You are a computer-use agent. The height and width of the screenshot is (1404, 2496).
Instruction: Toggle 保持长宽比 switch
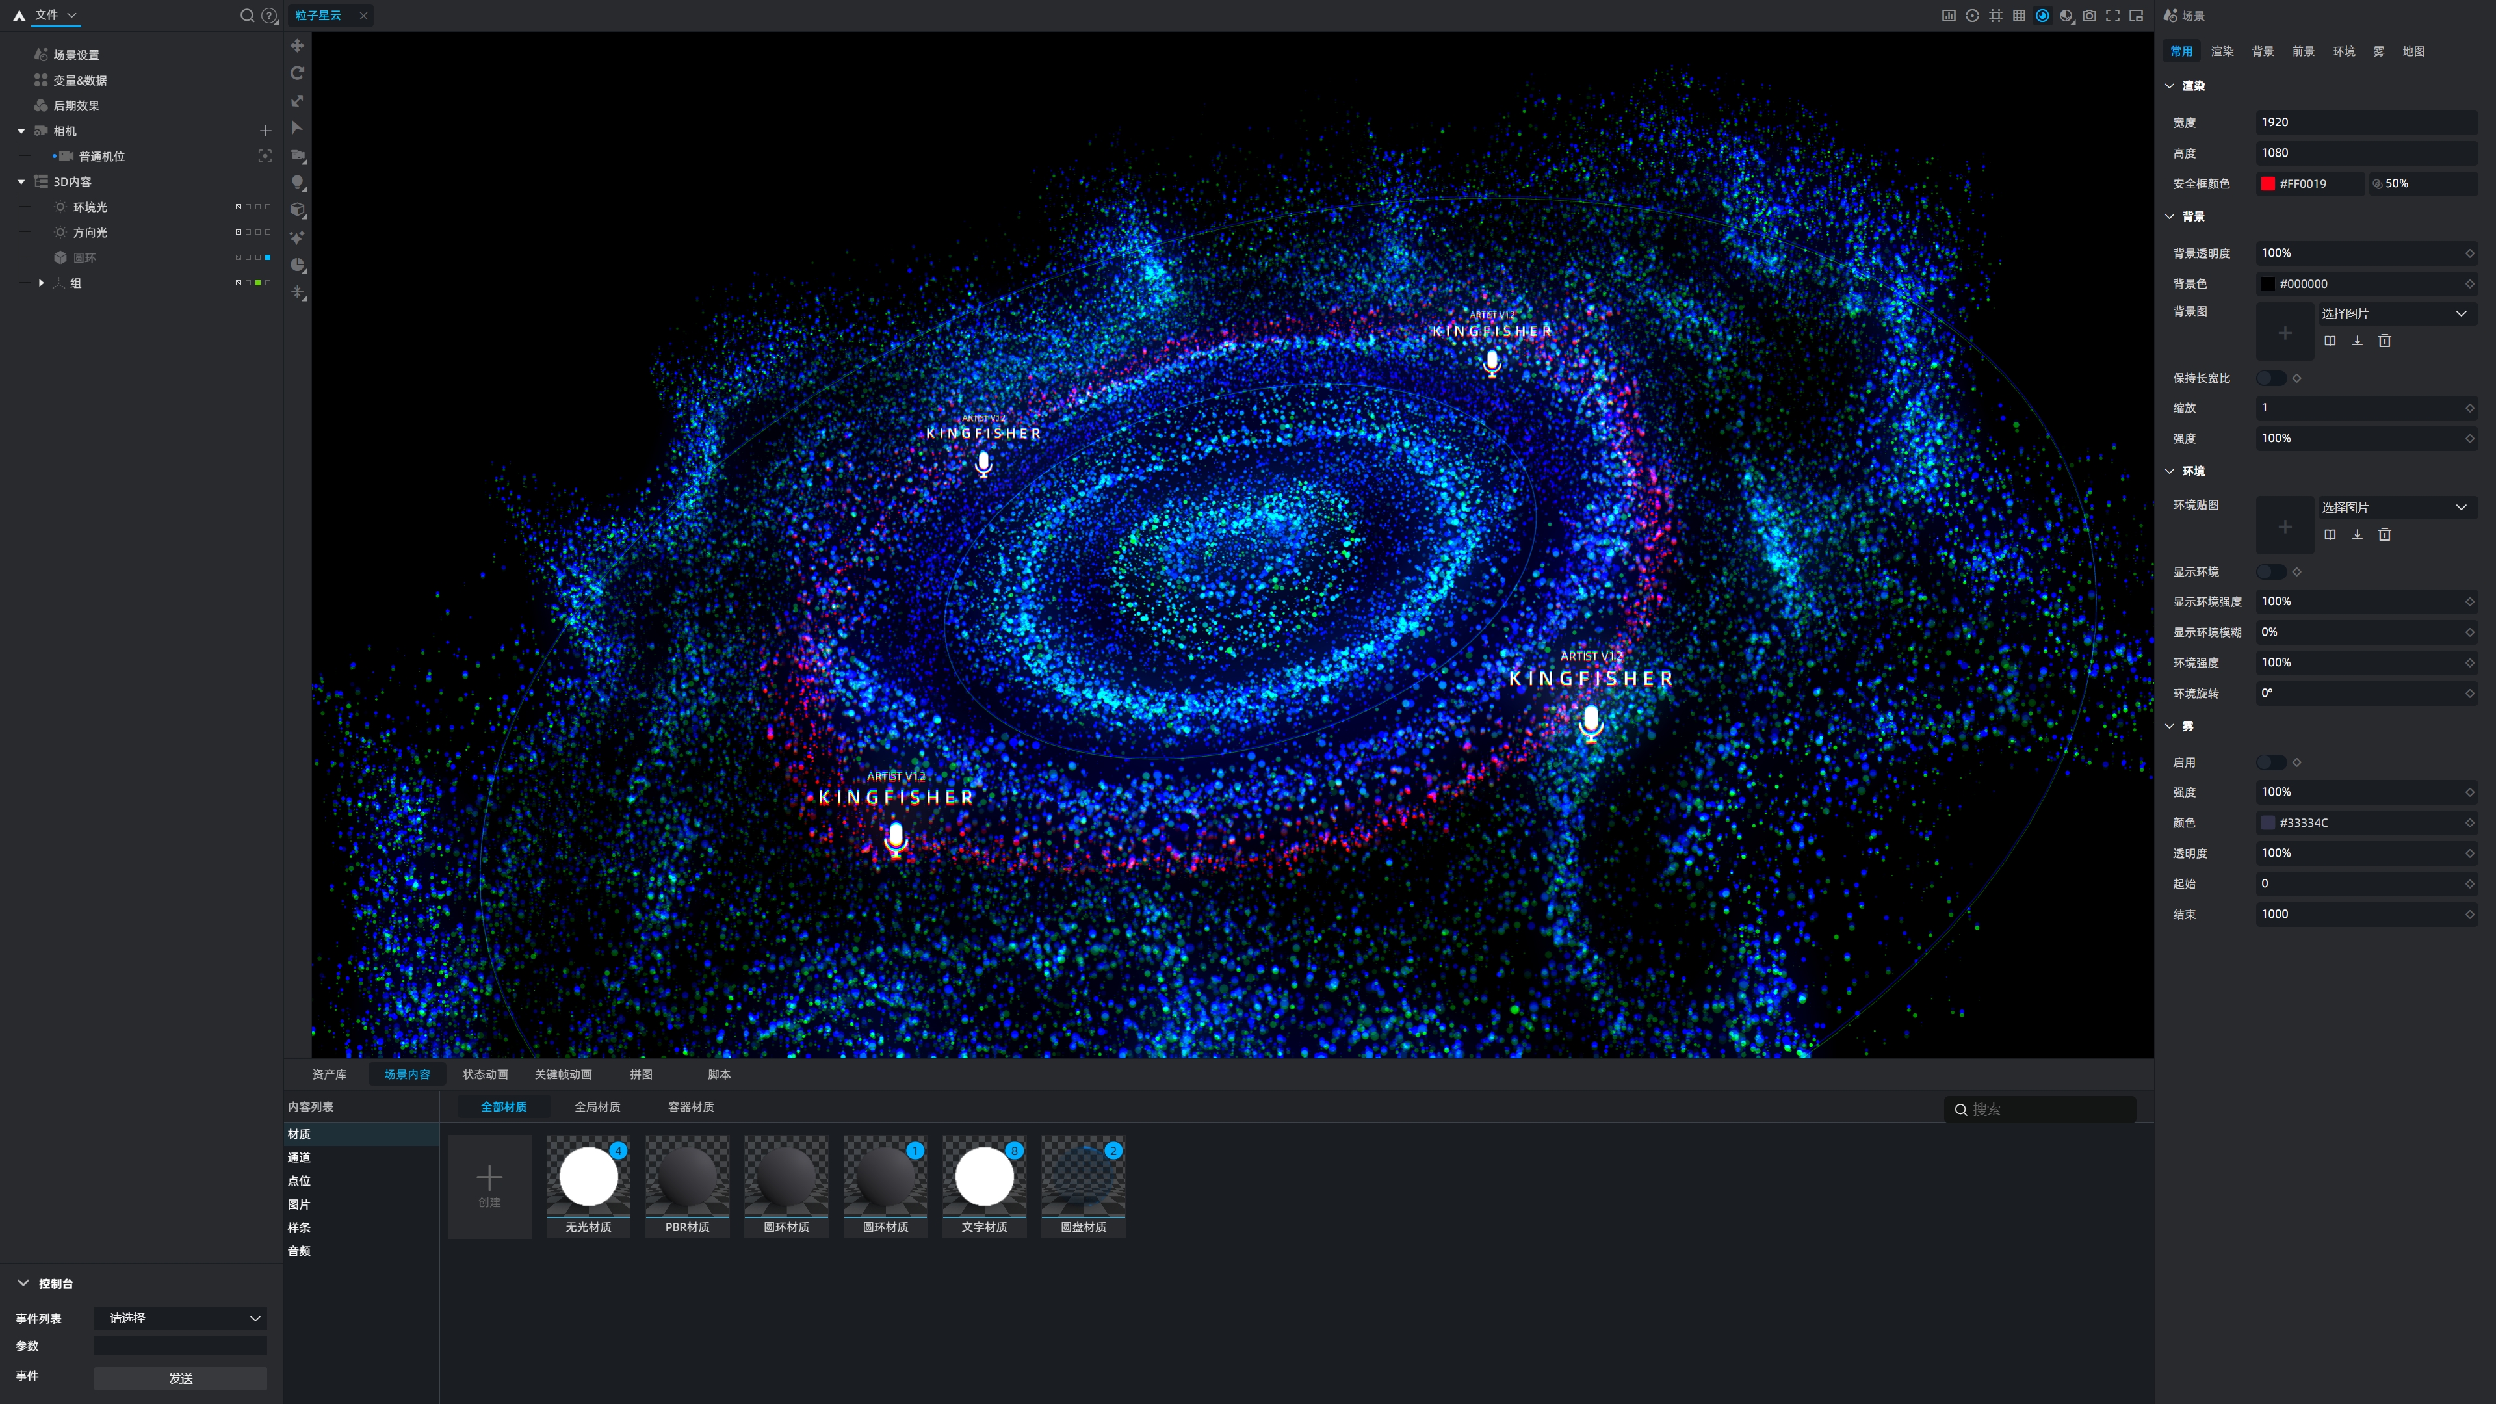tap(2270, 378)
